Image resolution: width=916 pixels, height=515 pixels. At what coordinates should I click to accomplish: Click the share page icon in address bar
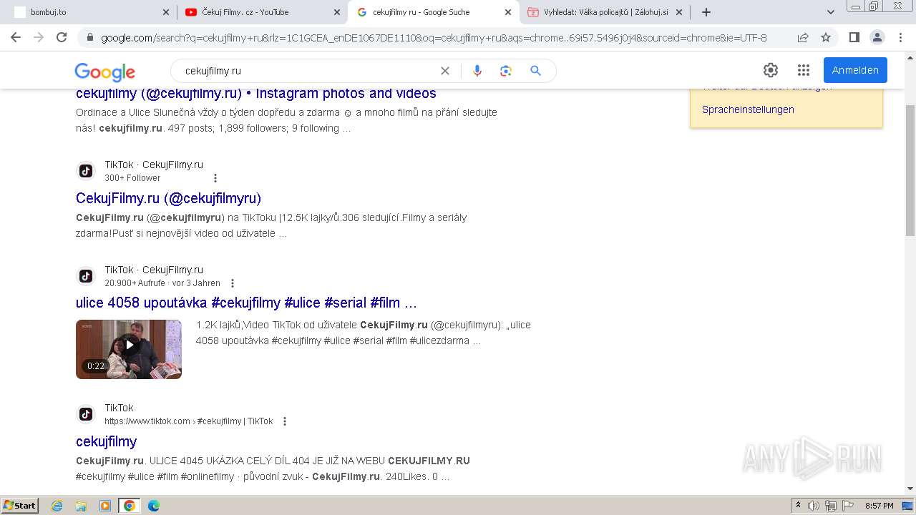(x=803, y=37)
